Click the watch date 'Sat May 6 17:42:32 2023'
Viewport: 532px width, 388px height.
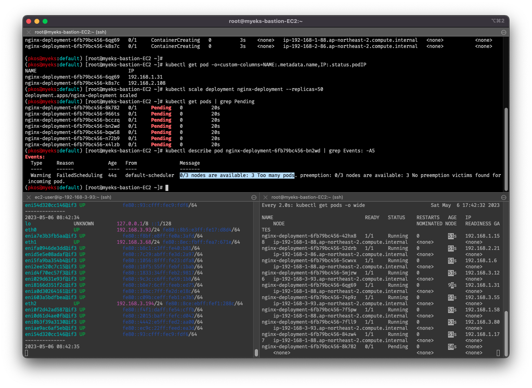pos(465,205)
